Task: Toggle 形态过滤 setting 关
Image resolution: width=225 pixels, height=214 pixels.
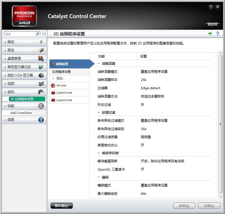Action: (x=142, y=104)
